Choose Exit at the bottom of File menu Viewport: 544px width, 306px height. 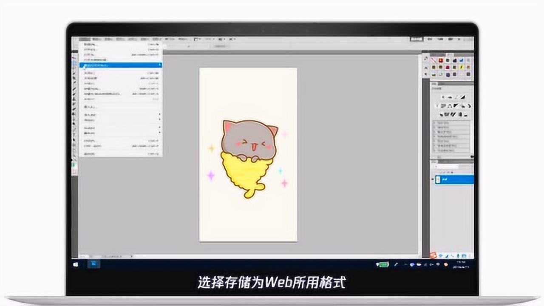121,154
